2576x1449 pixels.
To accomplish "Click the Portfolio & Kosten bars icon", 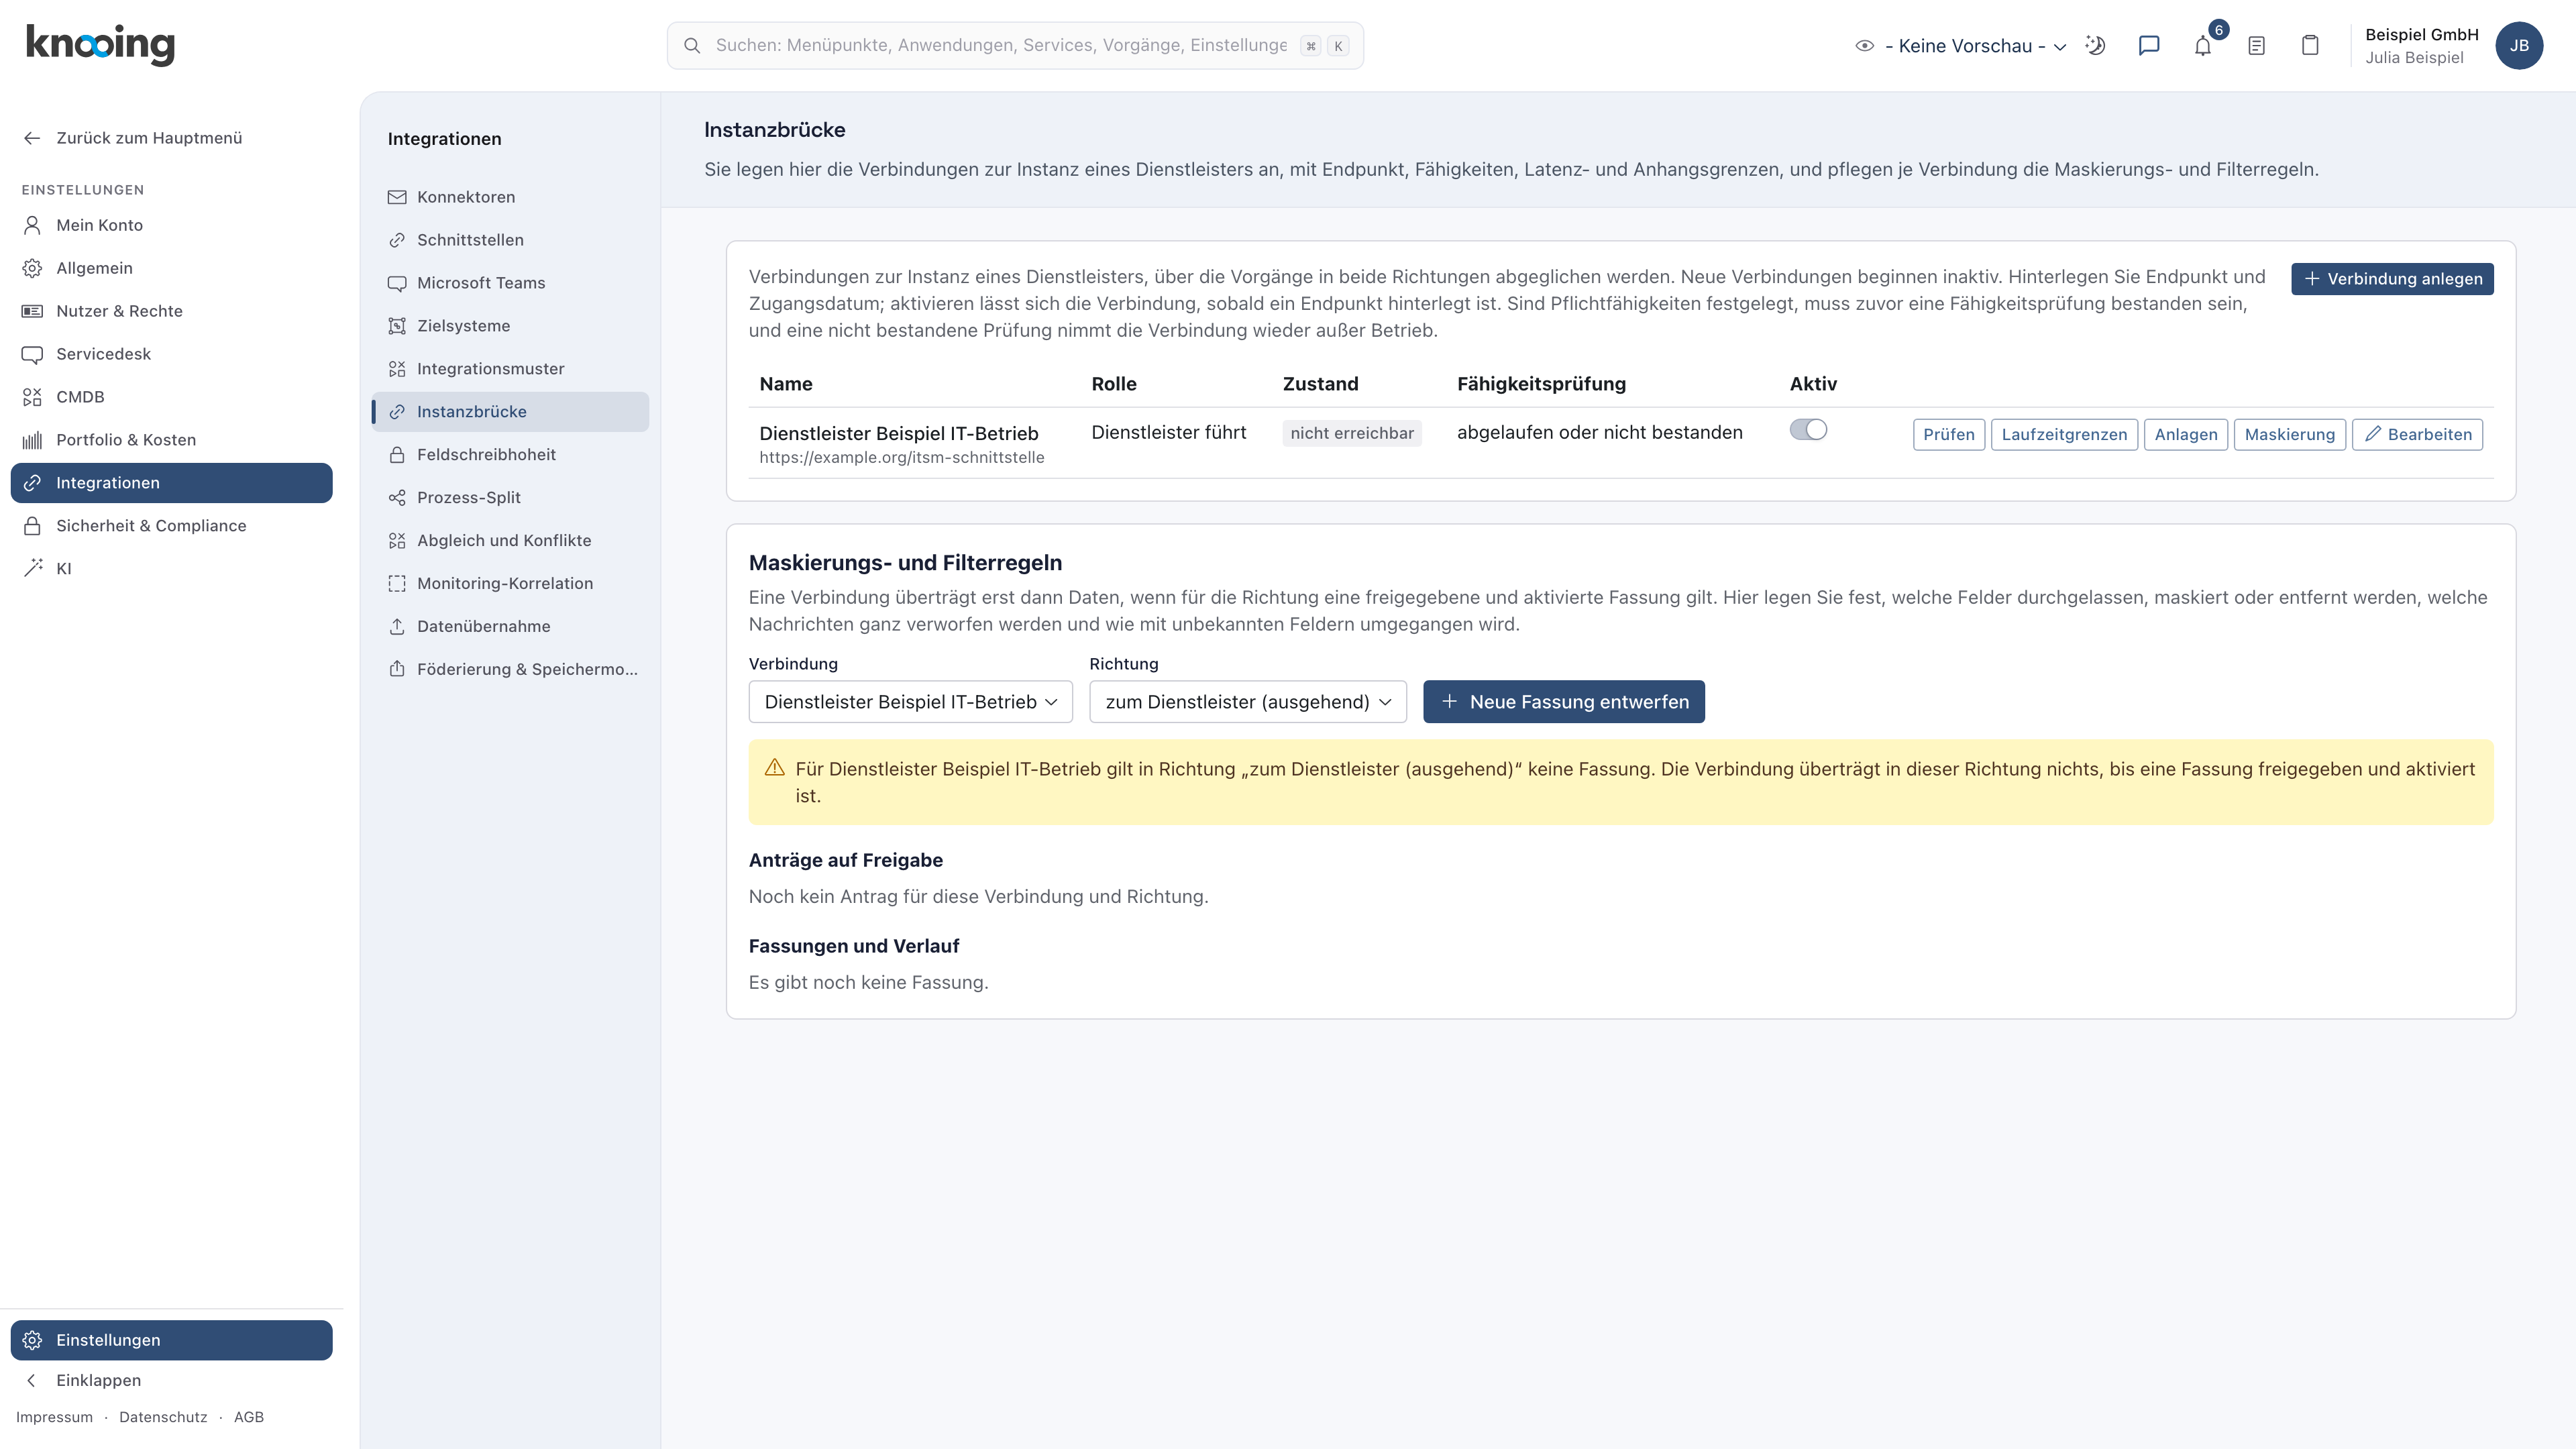I will point(33,440).
